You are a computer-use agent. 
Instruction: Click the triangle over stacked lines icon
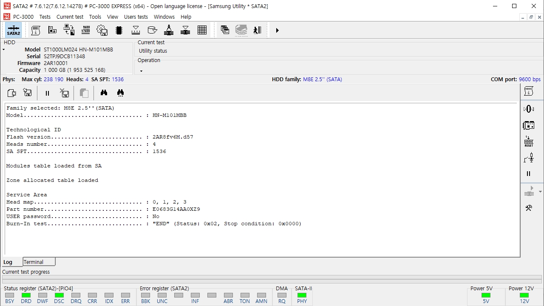point(185,30)
